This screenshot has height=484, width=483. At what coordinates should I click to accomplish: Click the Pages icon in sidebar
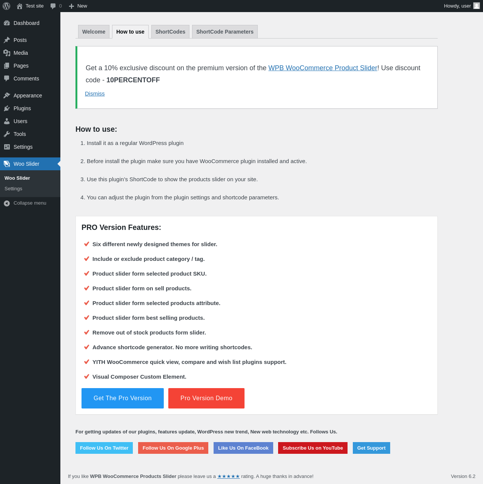[7, 66]
